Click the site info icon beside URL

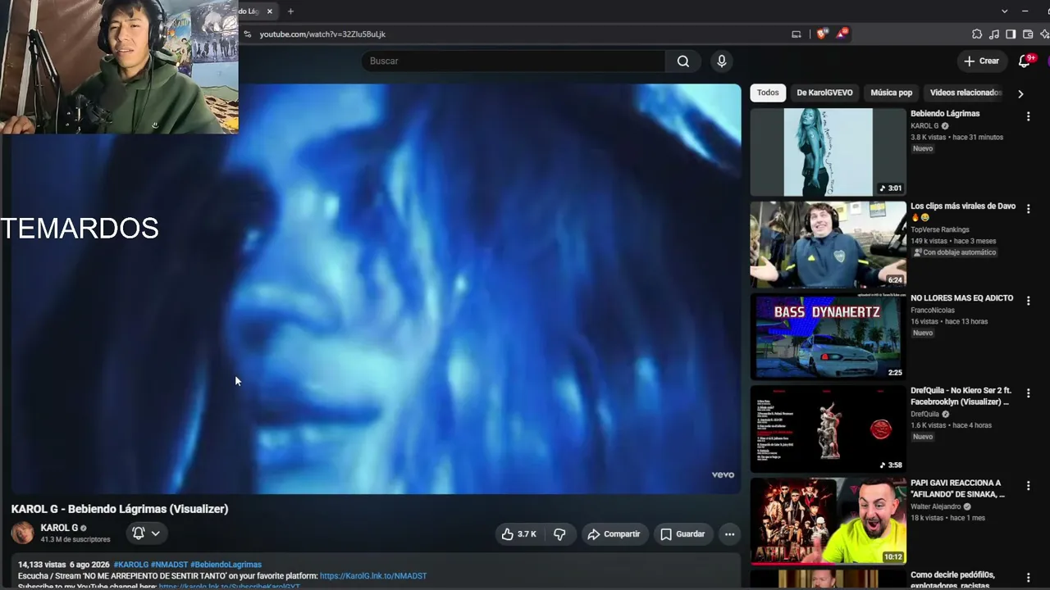point(247,34)
